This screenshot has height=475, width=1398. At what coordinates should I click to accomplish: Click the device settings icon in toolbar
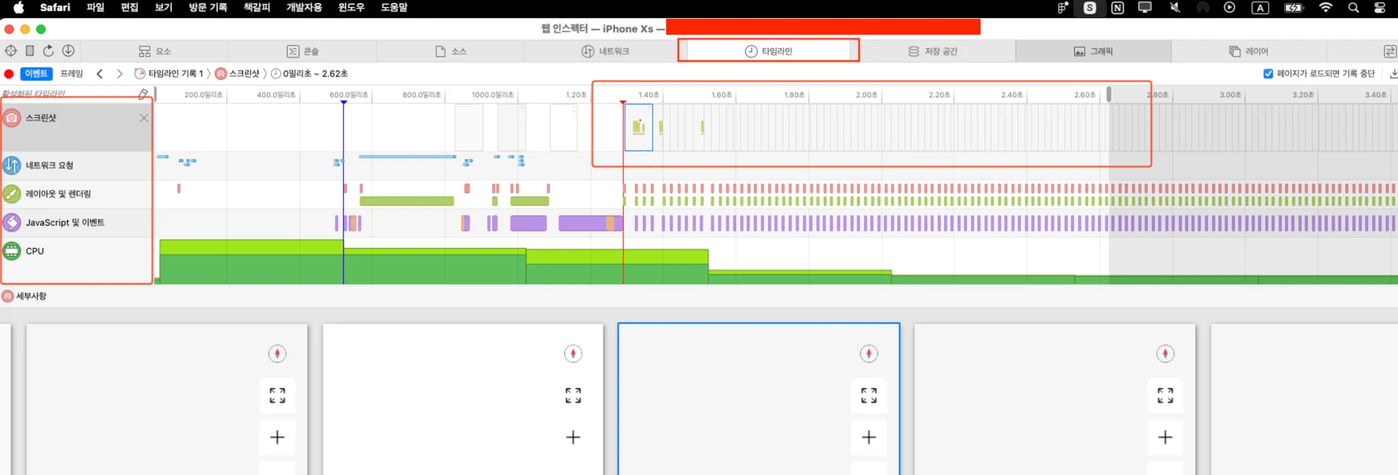(x=30, y=51)
